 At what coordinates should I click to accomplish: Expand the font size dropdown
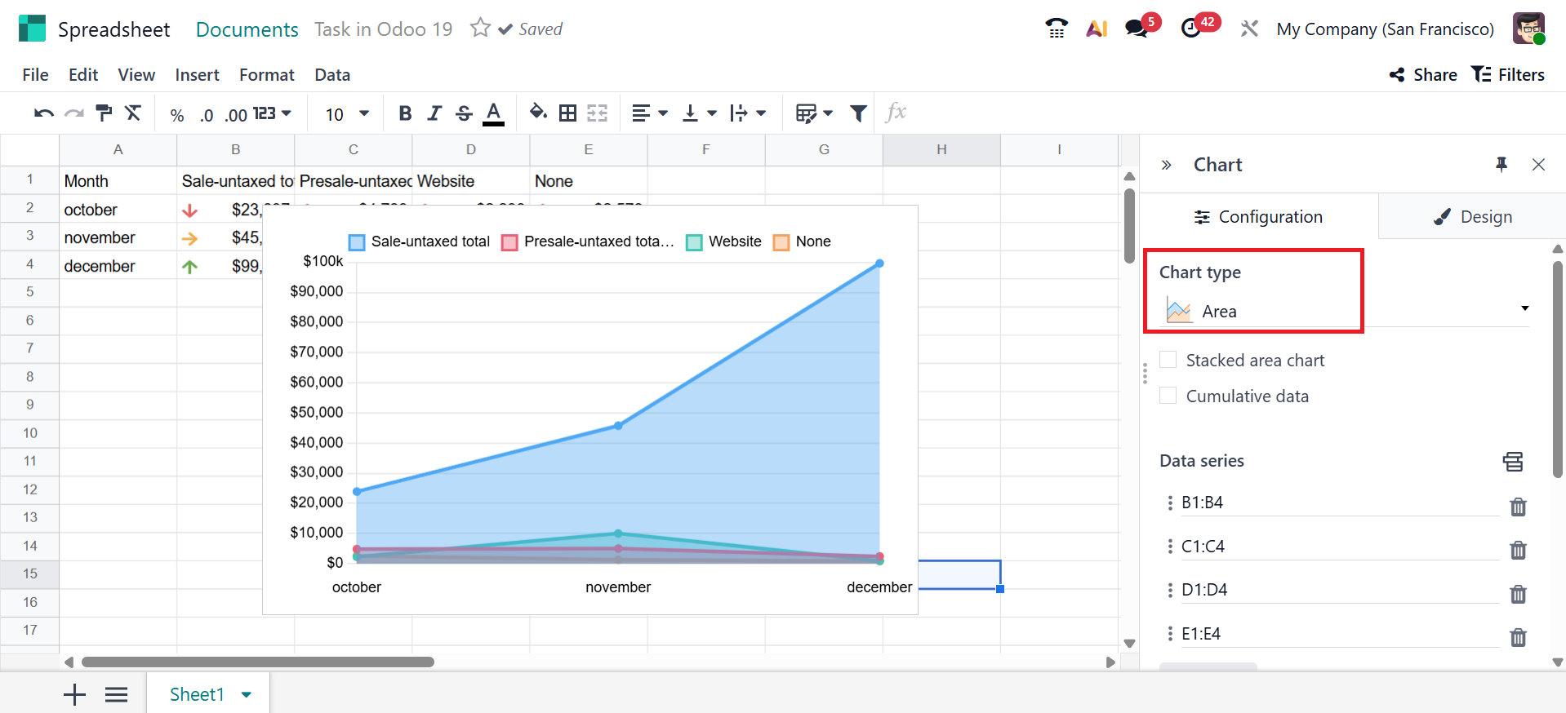pyautogui.click(x=364, y=113)
